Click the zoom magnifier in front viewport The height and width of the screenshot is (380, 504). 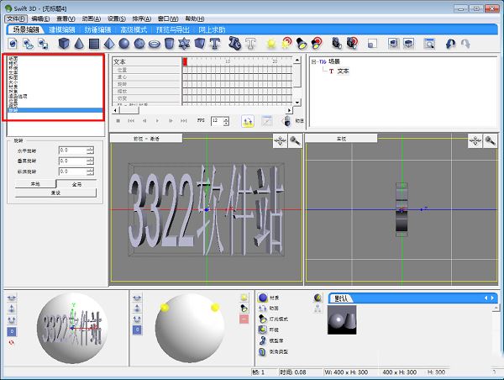(294, 141)
